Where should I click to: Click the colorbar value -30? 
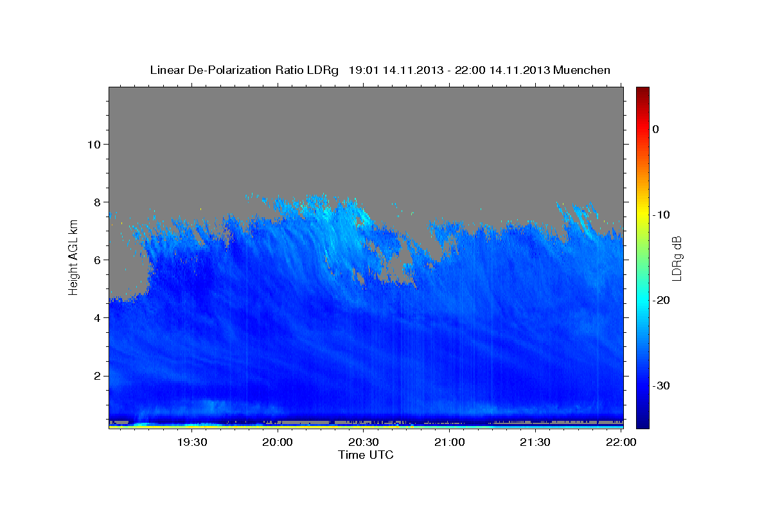coord(661,385)
